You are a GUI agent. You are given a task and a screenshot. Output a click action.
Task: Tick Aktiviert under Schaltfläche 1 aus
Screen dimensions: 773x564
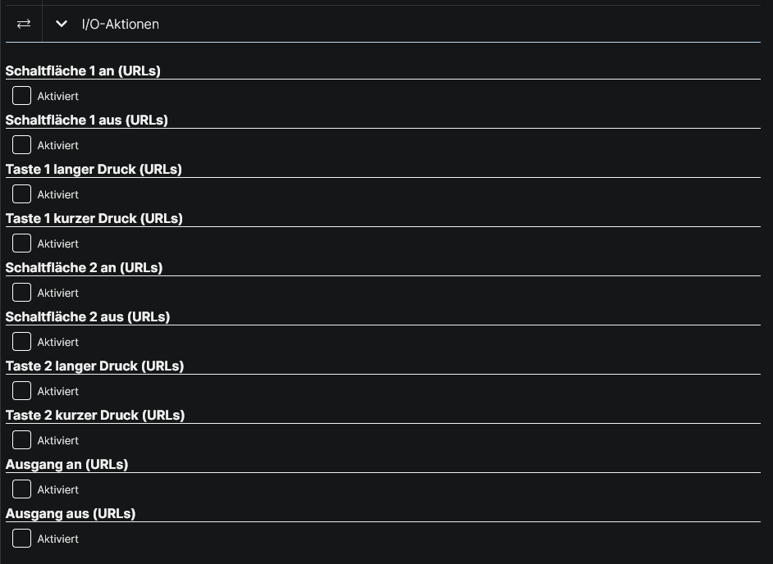21,145
